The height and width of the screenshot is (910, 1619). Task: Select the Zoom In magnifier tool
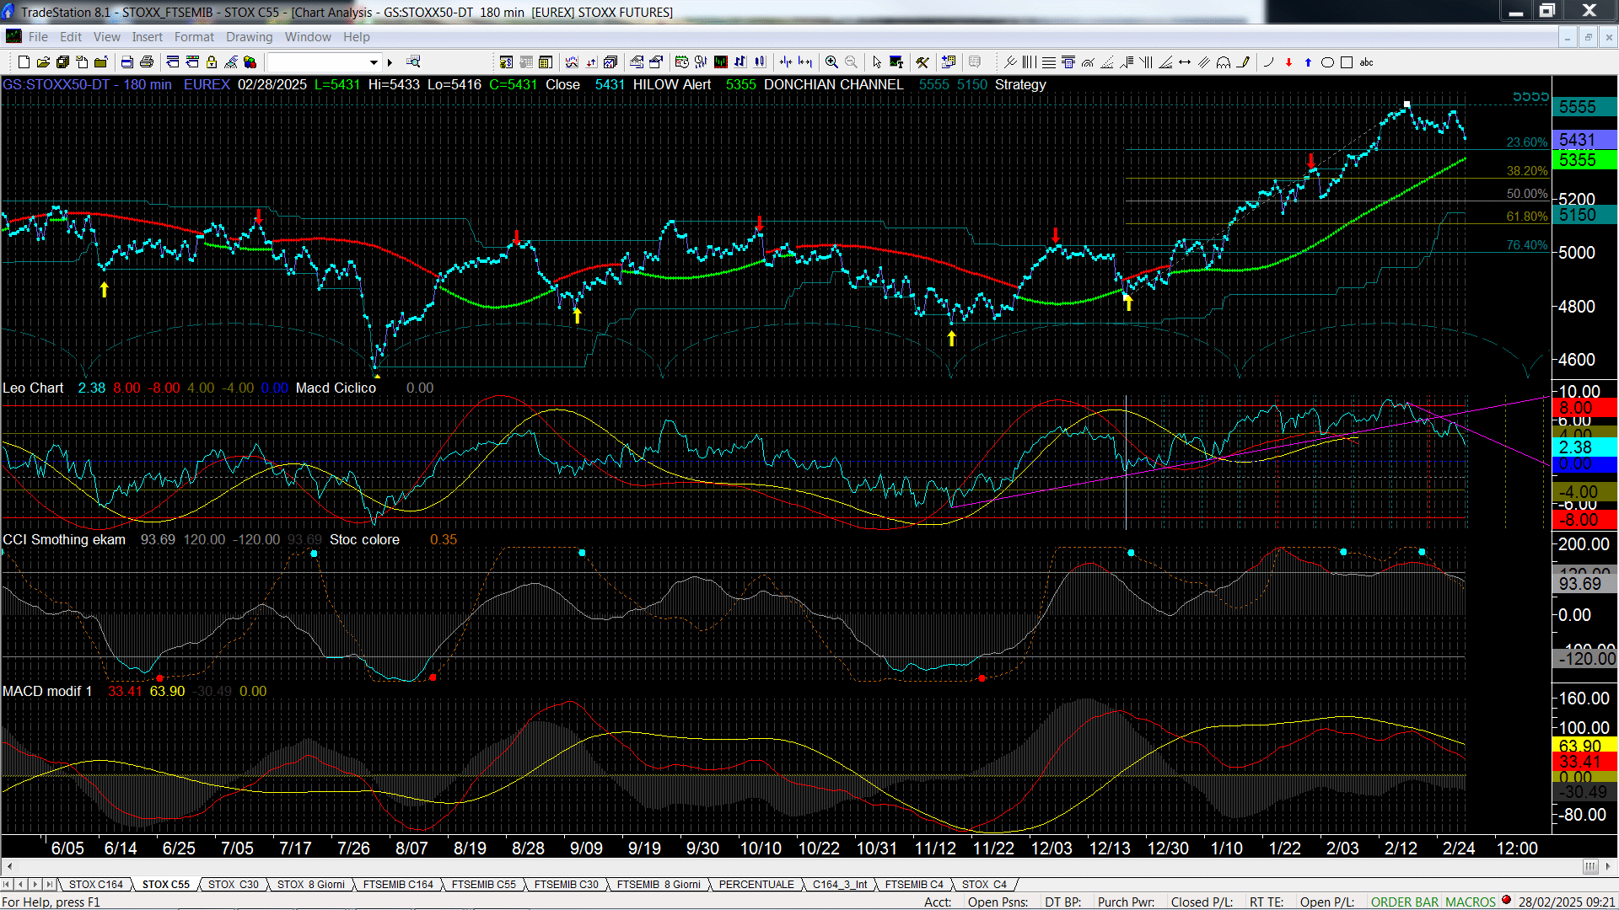(831, 62)
